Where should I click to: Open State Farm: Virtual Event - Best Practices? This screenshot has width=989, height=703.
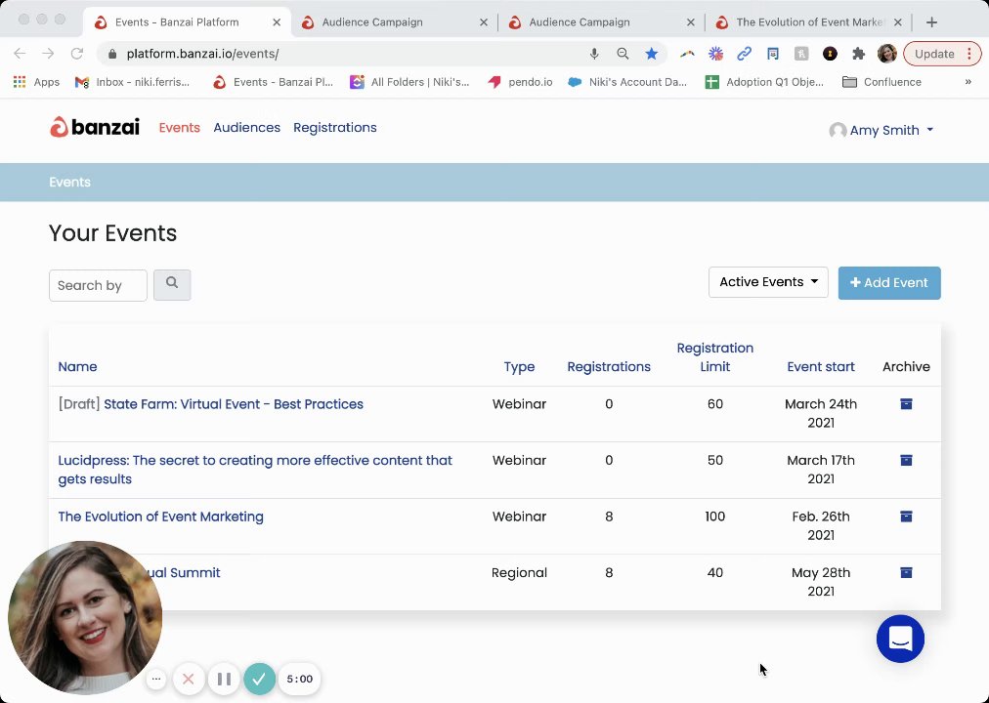click(x=234, y=404)
